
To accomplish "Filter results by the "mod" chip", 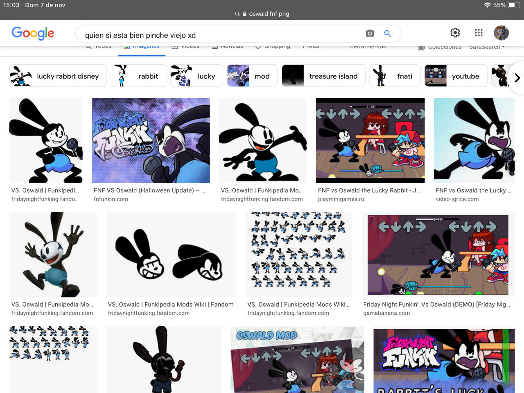I will click(252, 76).
